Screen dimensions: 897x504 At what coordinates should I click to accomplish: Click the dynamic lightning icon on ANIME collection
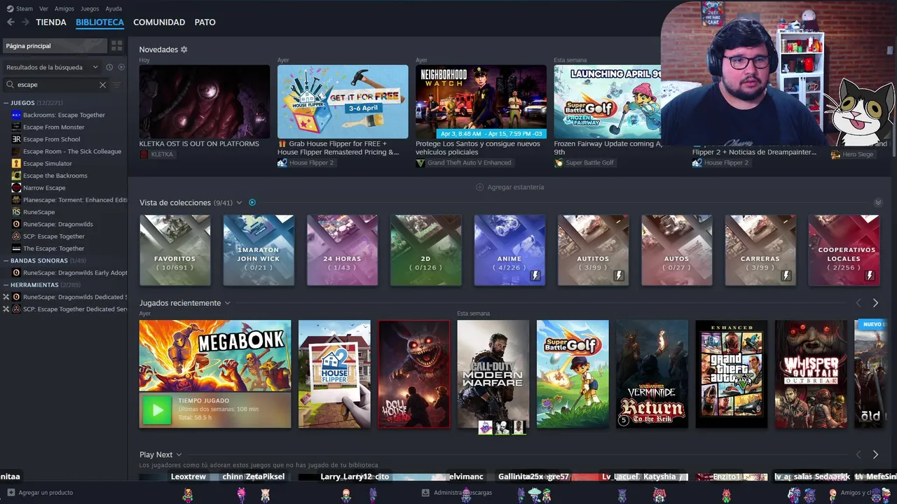coord(535,276)
